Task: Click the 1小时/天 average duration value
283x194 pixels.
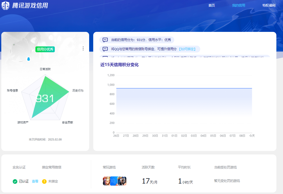Action: 185,181
